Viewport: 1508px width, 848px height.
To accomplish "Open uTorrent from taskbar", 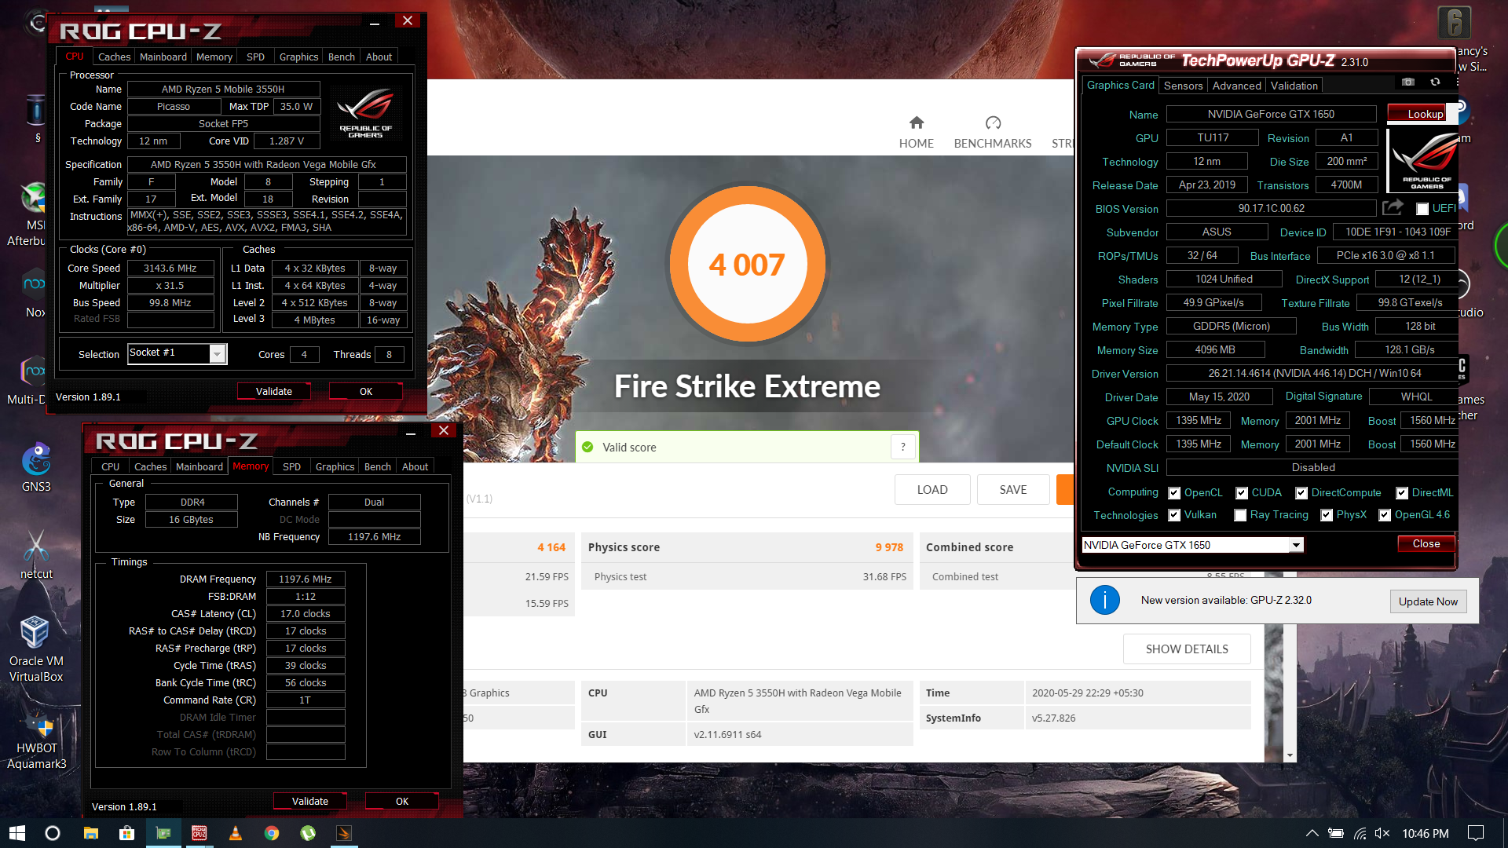I will [308, 833].
